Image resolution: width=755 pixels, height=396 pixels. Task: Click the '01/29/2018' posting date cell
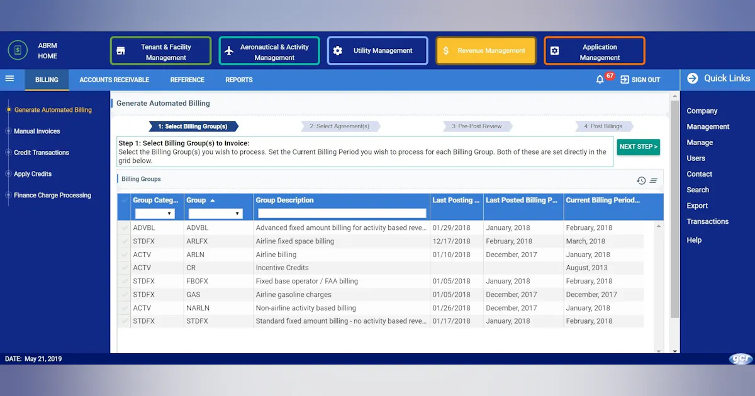451,228
